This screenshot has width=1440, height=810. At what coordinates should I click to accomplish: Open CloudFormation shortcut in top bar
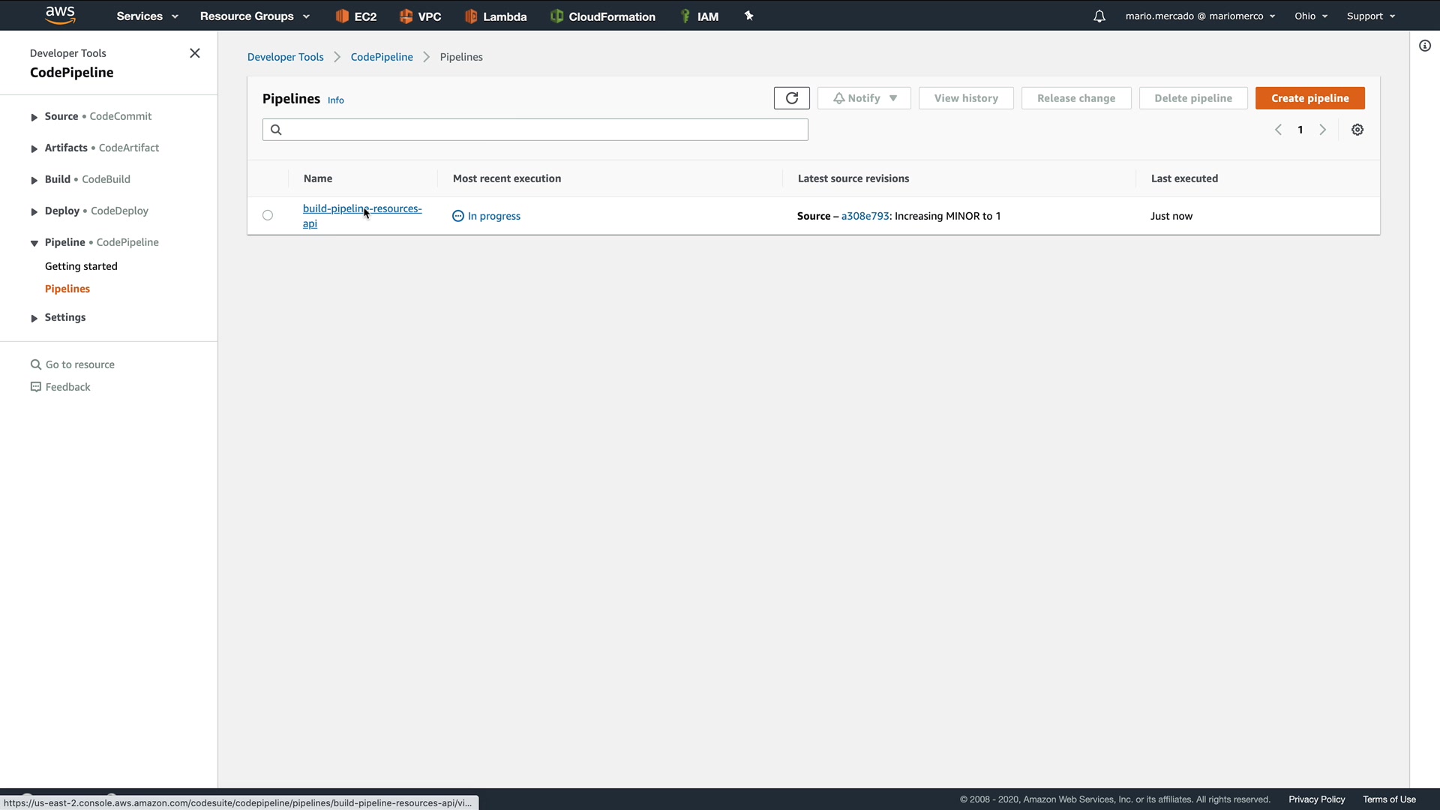tap(603, 16)
